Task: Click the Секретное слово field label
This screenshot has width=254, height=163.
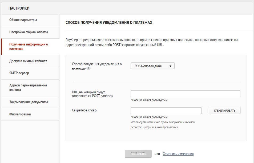Action: pos(84,110)
